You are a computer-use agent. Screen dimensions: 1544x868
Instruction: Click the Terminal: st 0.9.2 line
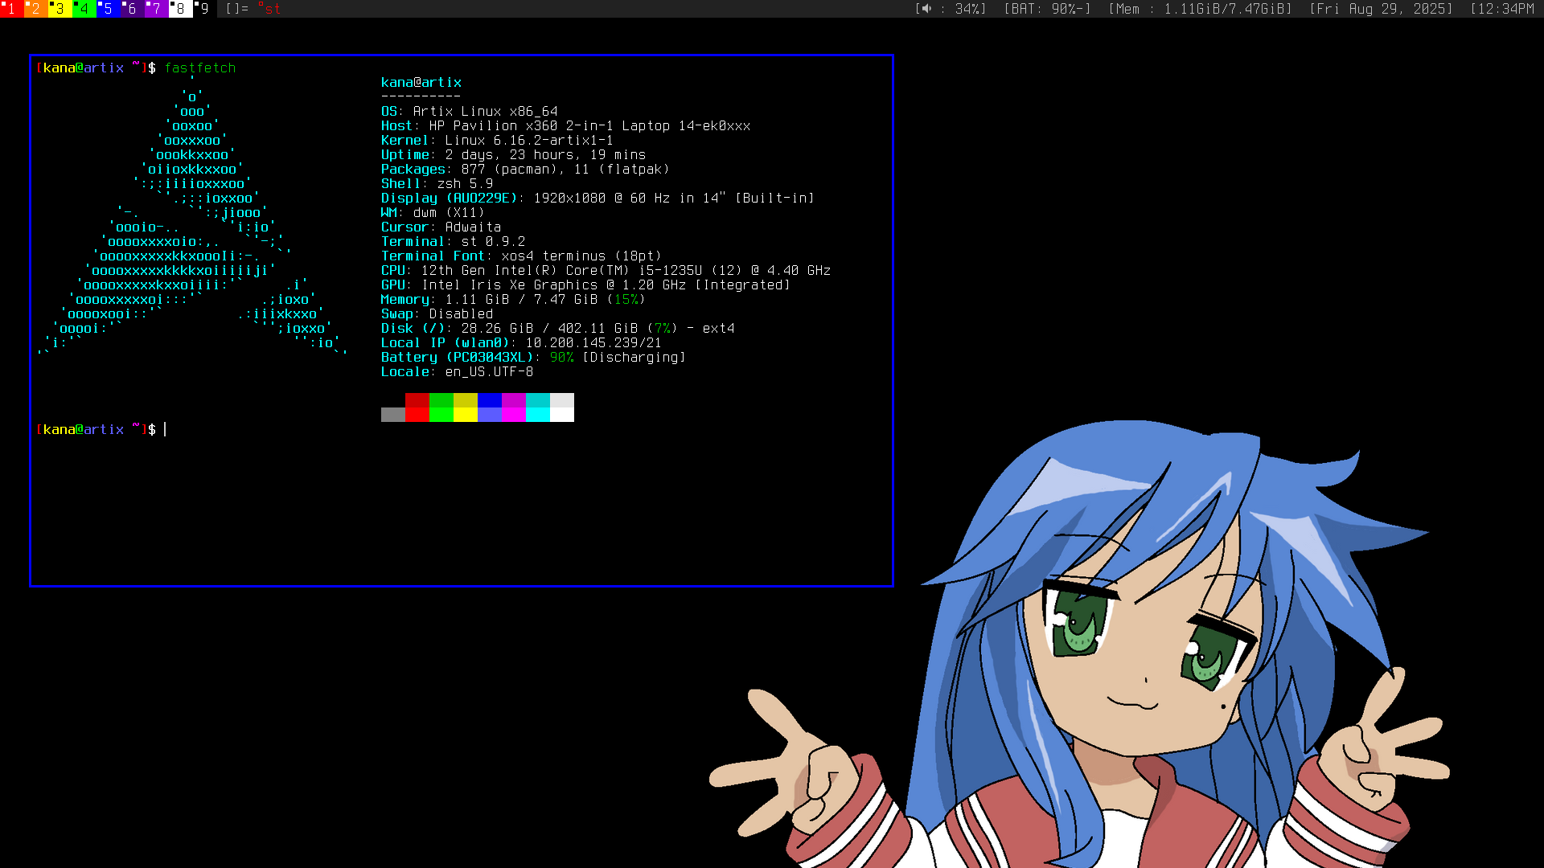click(x=454, y=242)
